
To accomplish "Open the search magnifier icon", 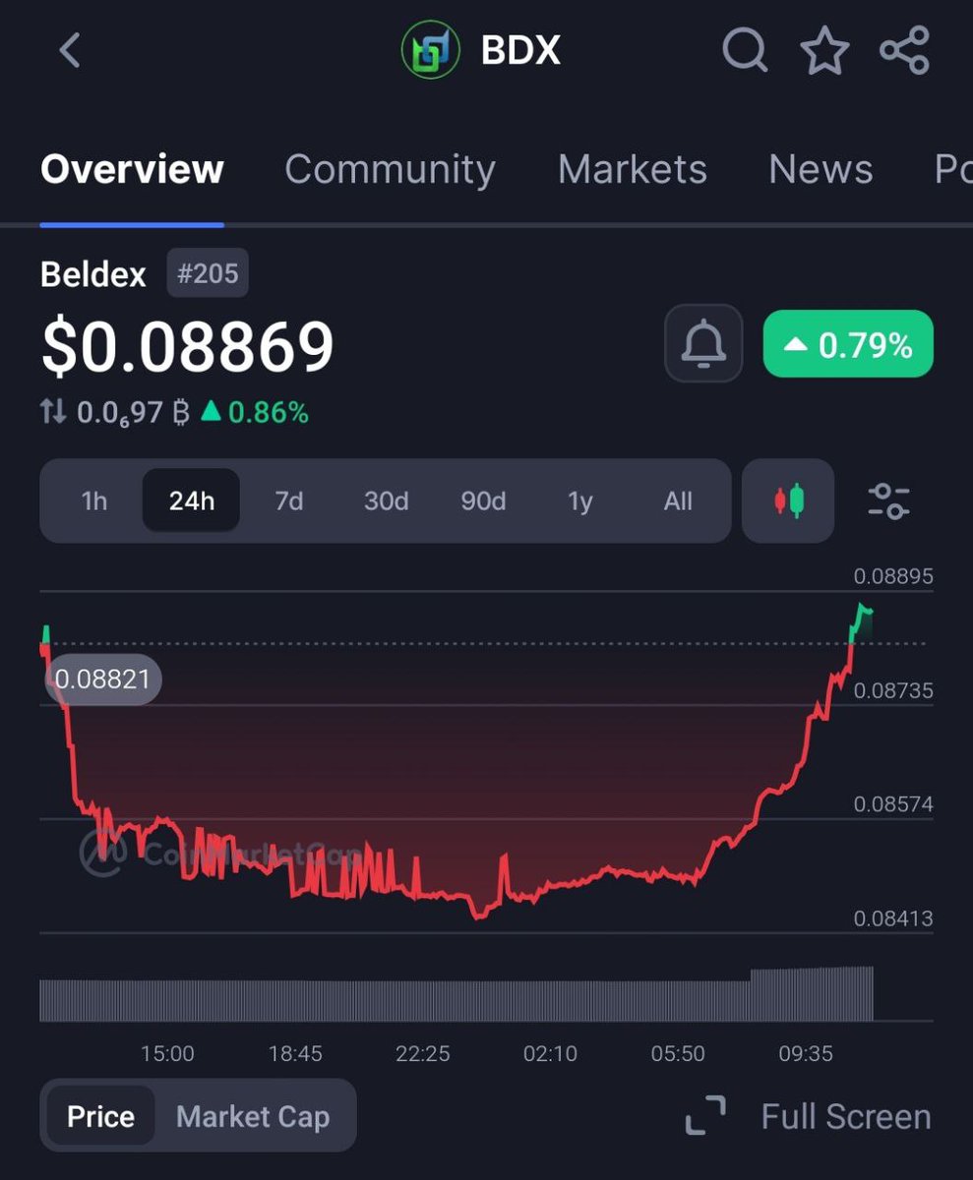I will coord(745,50).
